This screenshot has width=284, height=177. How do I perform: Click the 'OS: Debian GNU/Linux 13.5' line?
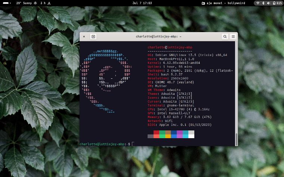click(187, 55)
